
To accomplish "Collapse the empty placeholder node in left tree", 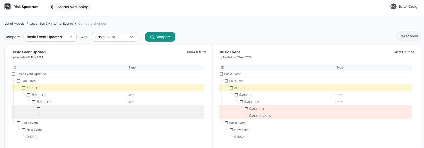I will (x=39, y=109).
